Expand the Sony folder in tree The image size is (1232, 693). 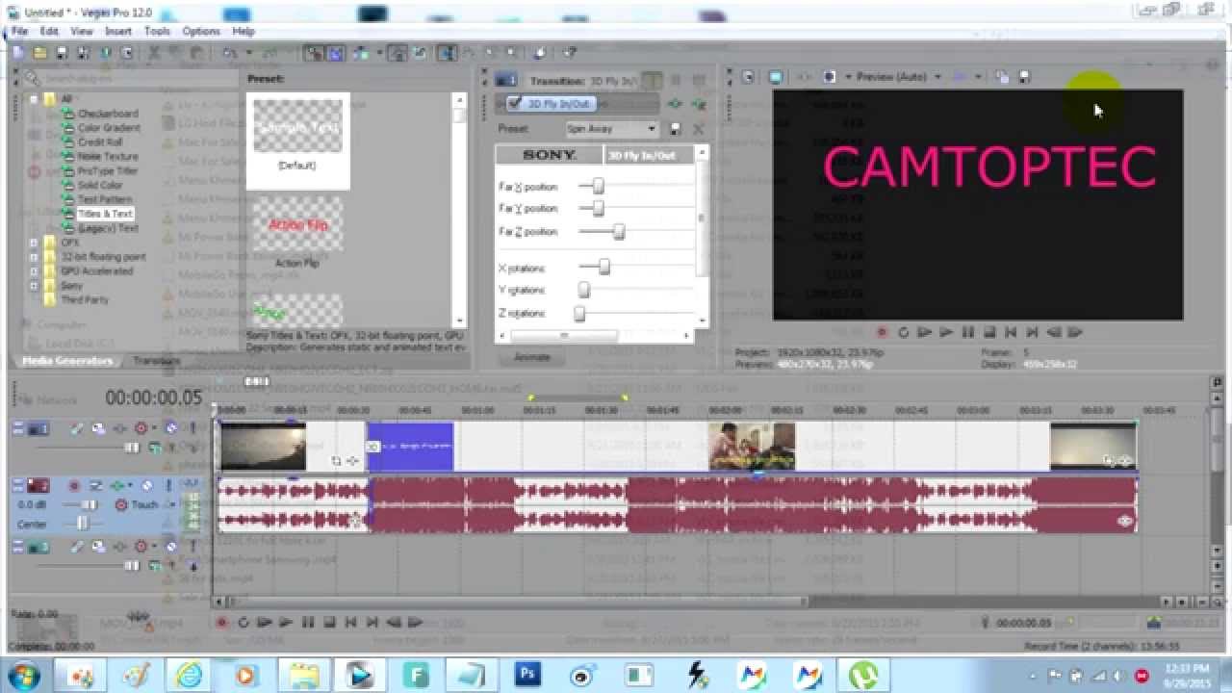click(34, 286)
